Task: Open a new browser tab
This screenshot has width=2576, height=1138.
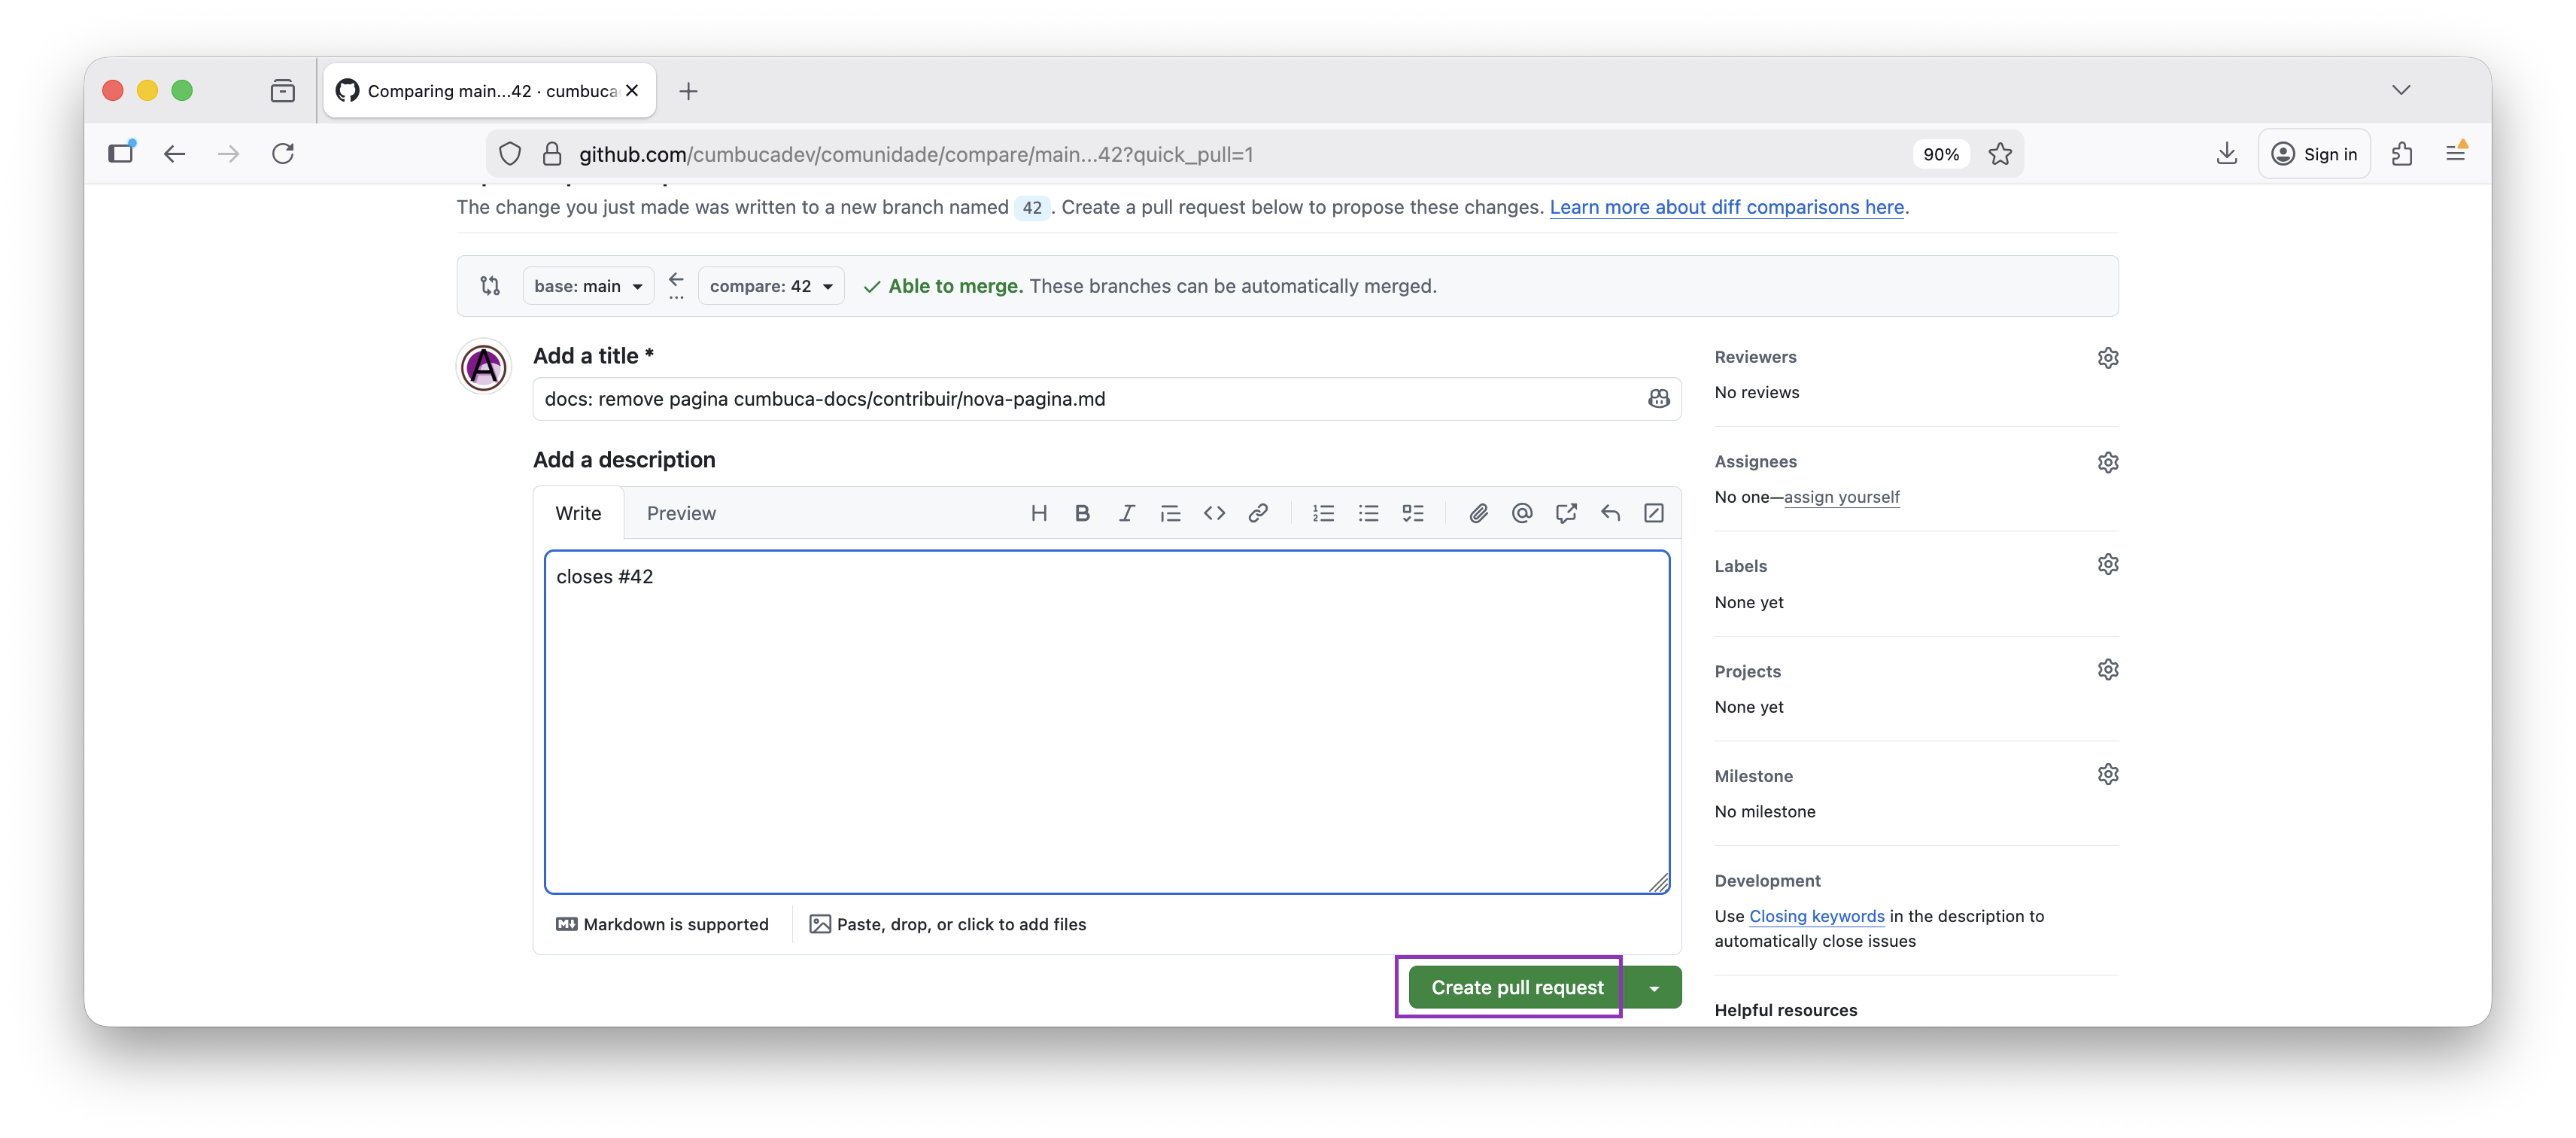Action: (x=688, y=91)
